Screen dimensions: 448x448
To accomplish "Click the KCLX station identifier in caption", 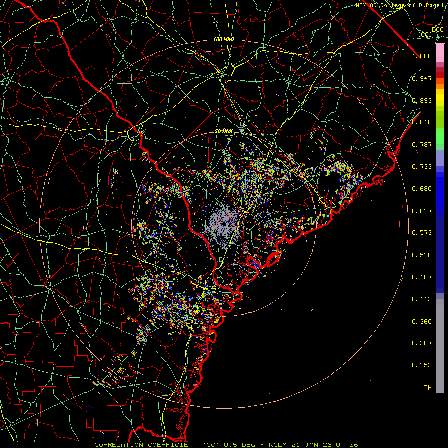I will pos(277,445).
